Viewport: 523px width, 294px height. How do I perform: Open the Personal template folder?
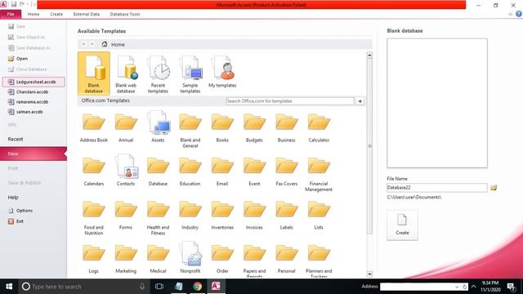(287, 259)
